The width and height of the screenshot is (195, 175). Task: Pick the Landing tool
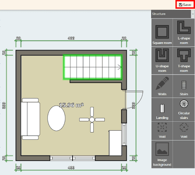click(162, 109)
